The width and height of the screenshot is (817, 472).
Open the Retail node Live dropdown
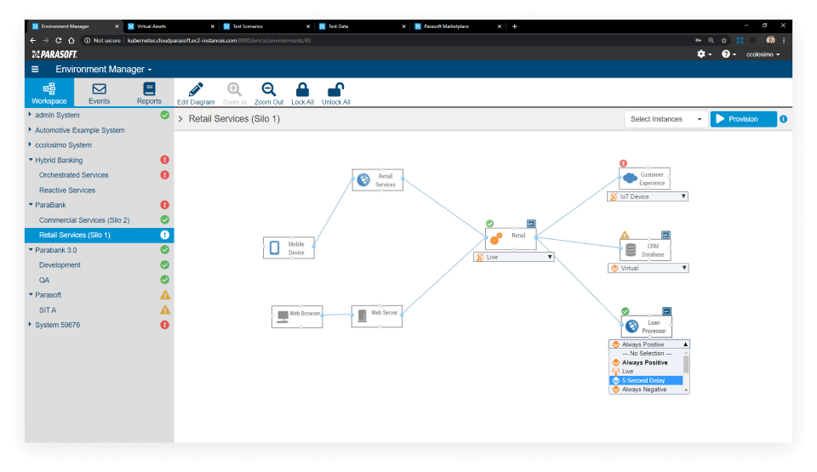tap(514, 257)
